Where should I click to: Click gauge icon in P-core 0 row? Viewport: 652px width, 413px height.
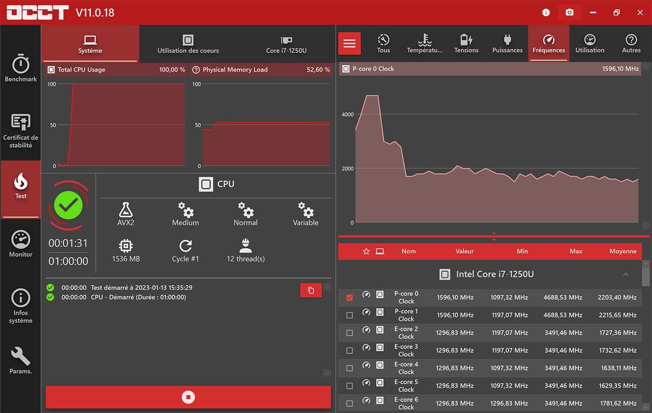tap(367, 294)
